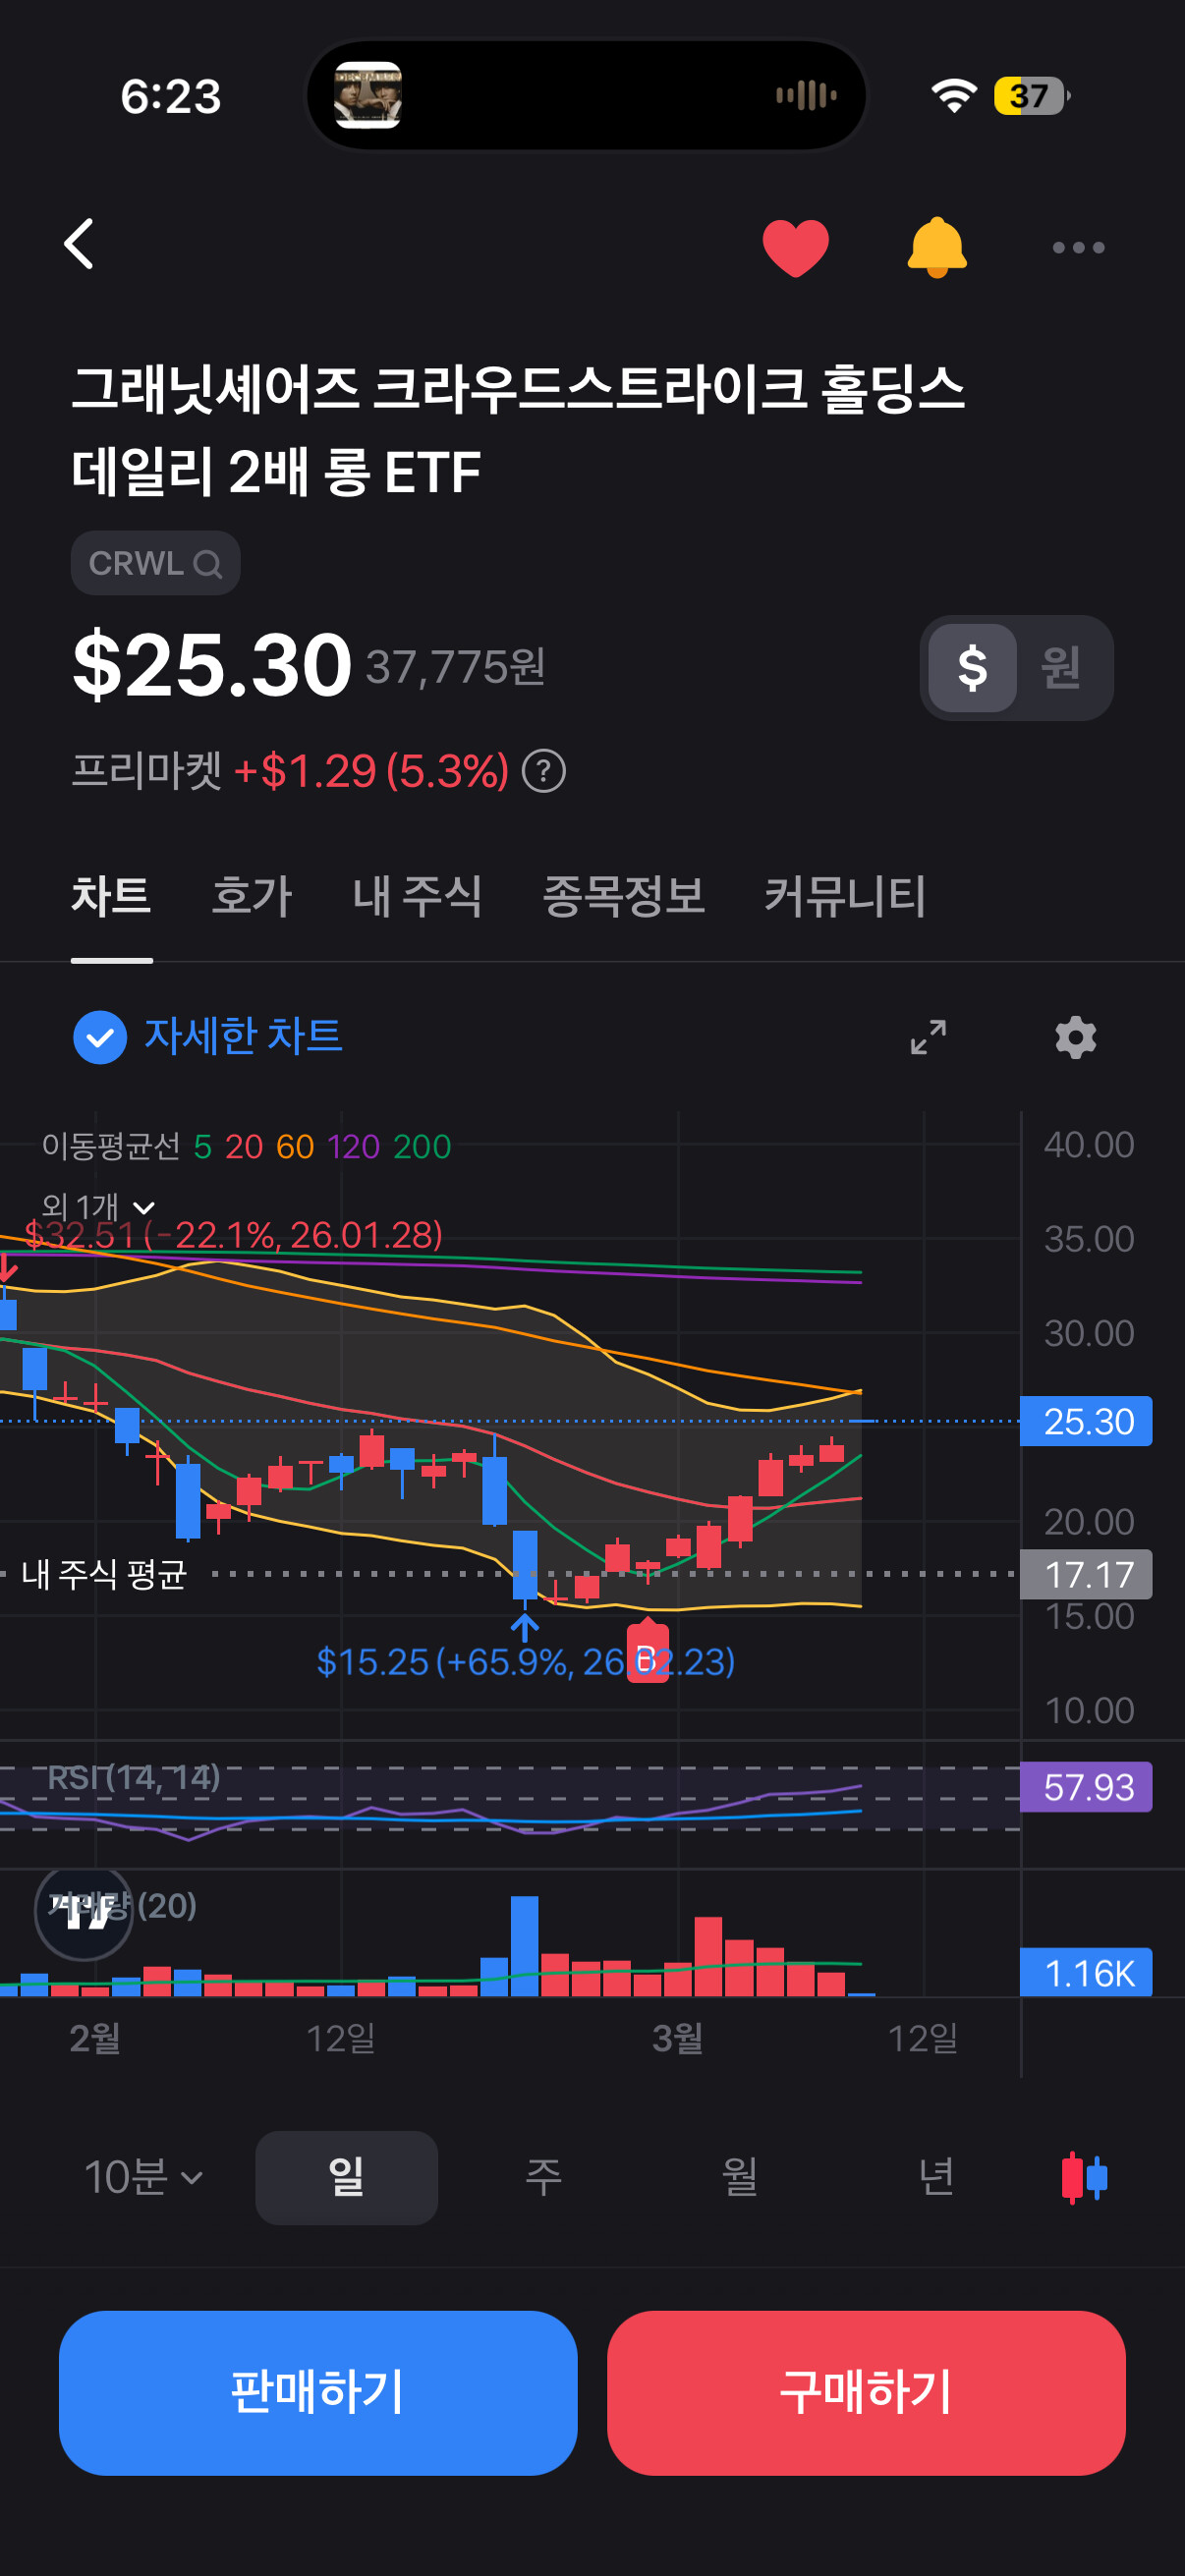Screen dimensions: 1185x2576
Task: Open price alerts with the bell icon
Action: coord(936,247)
